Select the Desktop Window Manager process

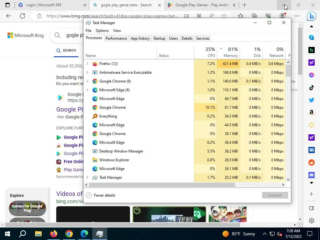(185, 151)
